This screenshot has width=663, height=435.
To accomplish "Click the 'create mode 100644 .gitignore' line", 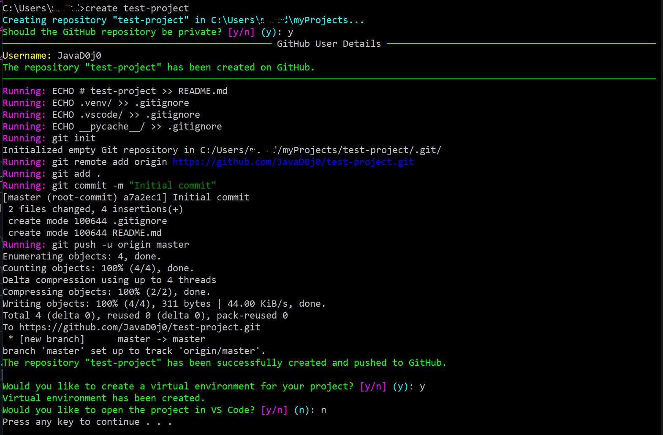I will click(x=87, y=221).
